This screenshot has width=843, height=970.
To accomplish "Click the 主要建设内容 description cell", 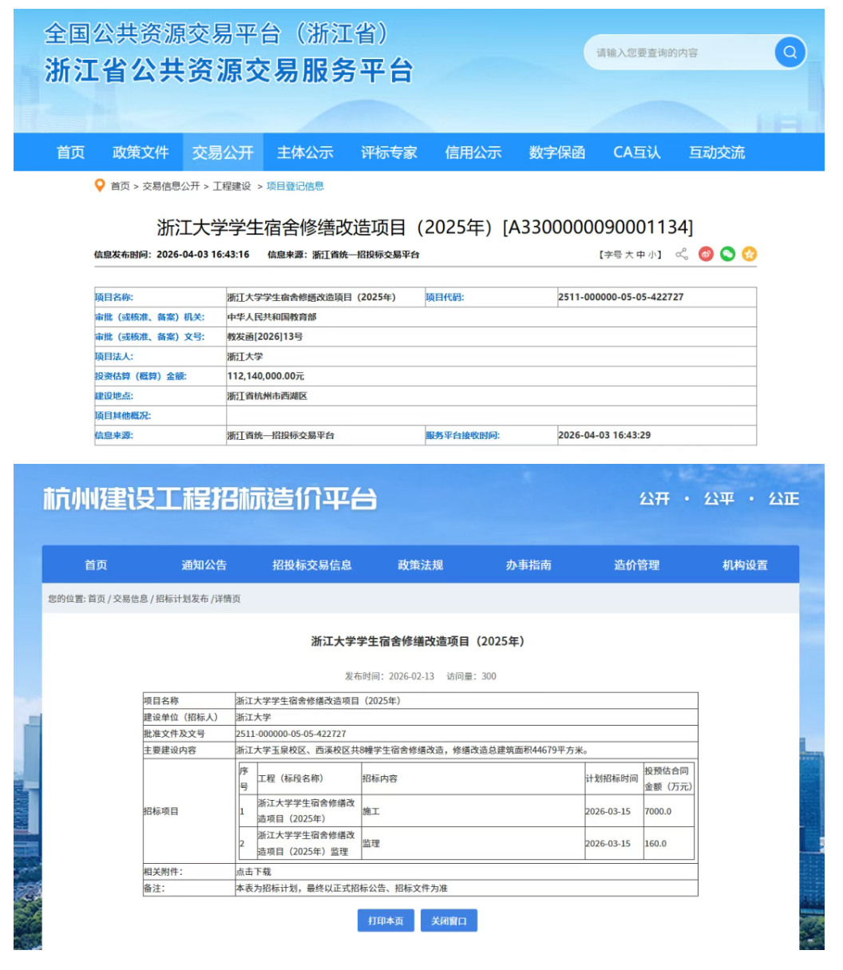I will coord(466,750).
